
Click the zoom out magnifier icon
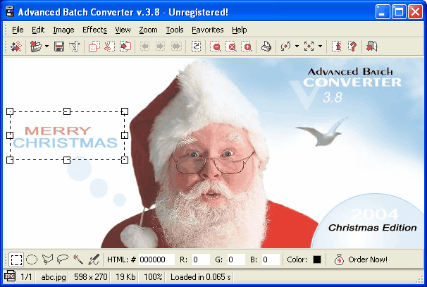point(216,47)
